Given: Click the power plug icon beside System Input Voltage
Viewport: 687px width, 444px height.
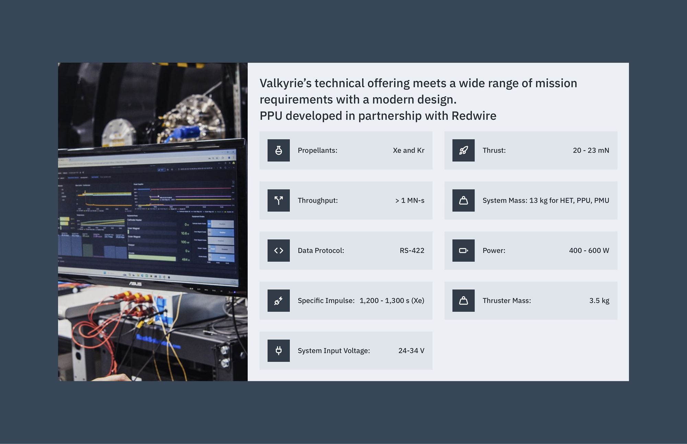Looking at the screenshot, I should point(279,351).
